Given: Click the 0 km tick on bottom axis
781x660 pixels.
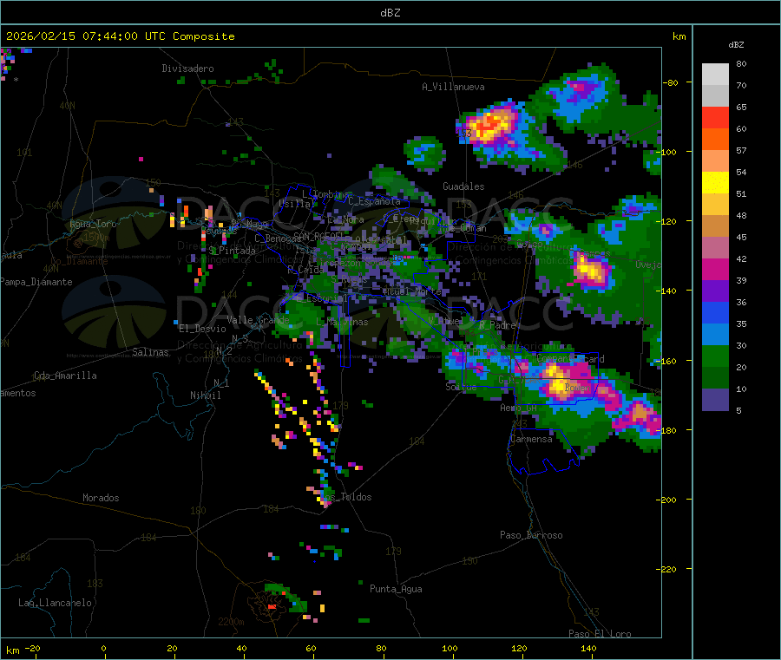Looking at the screenshot, I should coord(103,648).
